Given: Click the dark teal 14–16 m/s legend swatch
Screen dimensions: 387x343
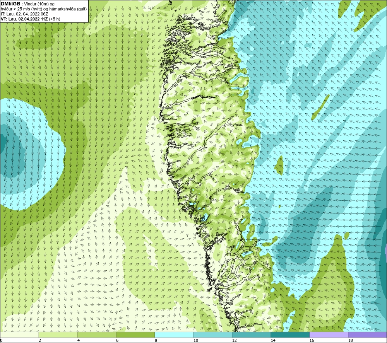Looking at the screenshot, I should [290, 335].
